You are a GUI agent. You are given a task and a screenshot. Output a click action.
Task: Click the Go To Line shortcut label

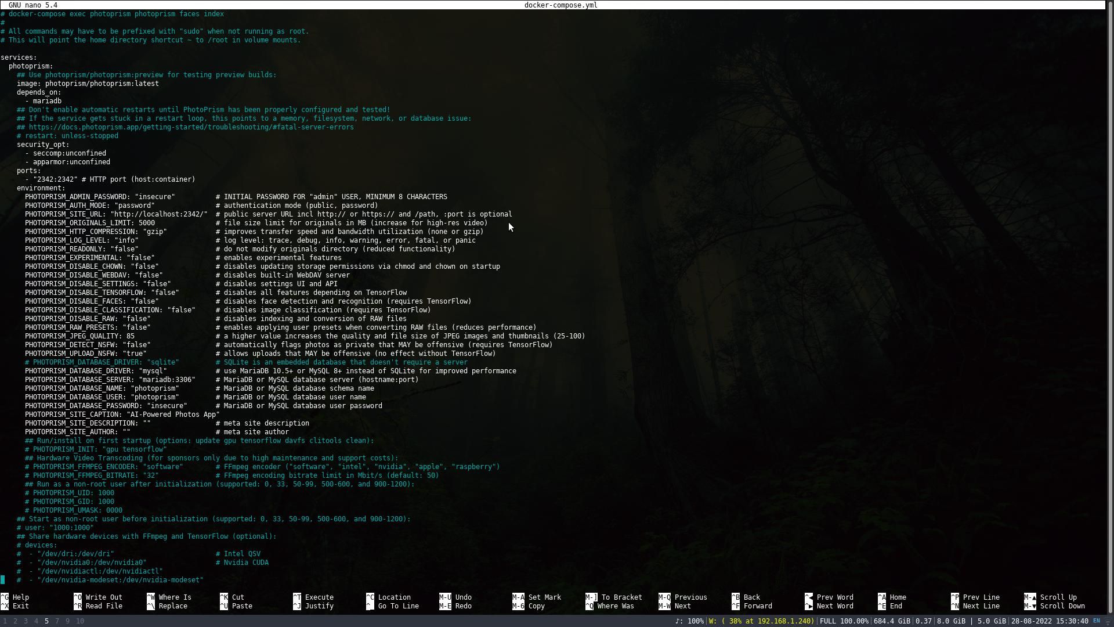point(398,606)
